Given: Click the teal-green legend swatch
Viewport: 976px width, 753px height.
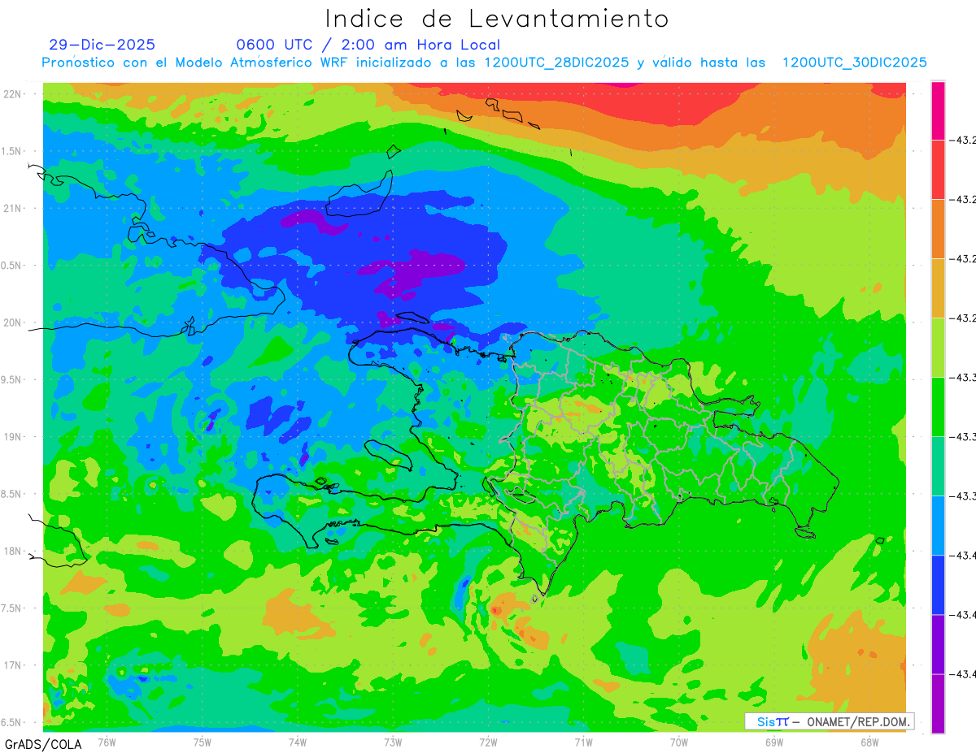Looking at the screenshot, I should (x=938, y=466).
